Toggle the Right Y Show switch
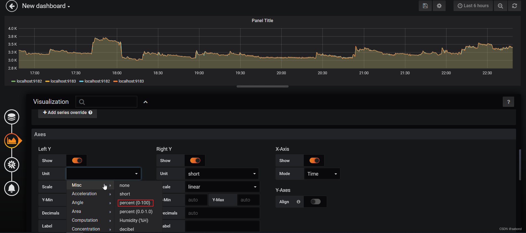The image size is (526, 233). pos(195,160)
